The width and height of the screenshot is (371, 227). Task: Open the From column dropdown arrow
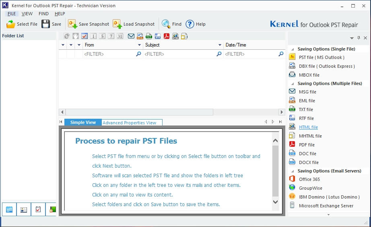139,45
